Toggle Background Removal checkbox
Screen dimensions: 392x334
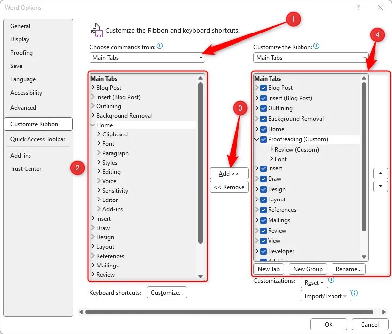point(263,119)
